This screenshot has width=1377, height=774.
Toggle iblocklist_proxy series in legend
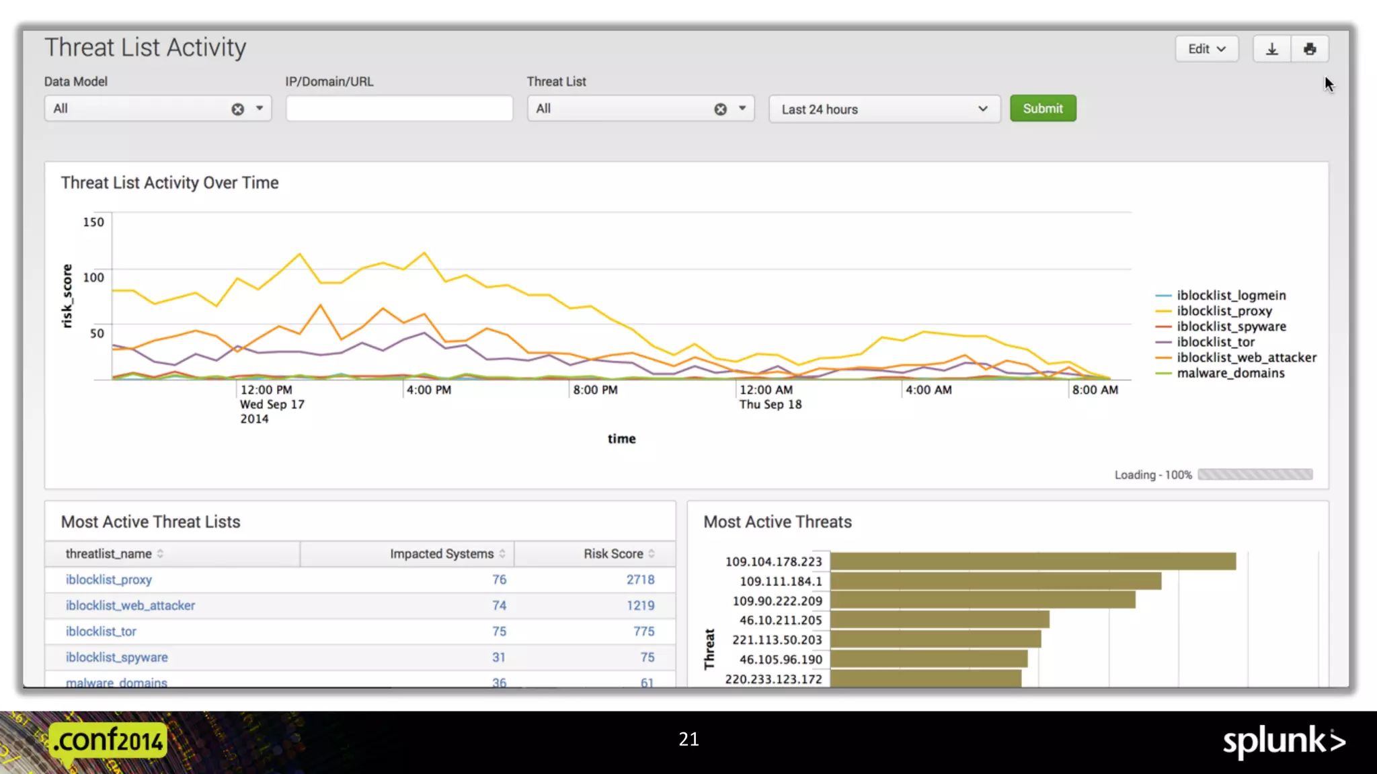point(1224,311)
